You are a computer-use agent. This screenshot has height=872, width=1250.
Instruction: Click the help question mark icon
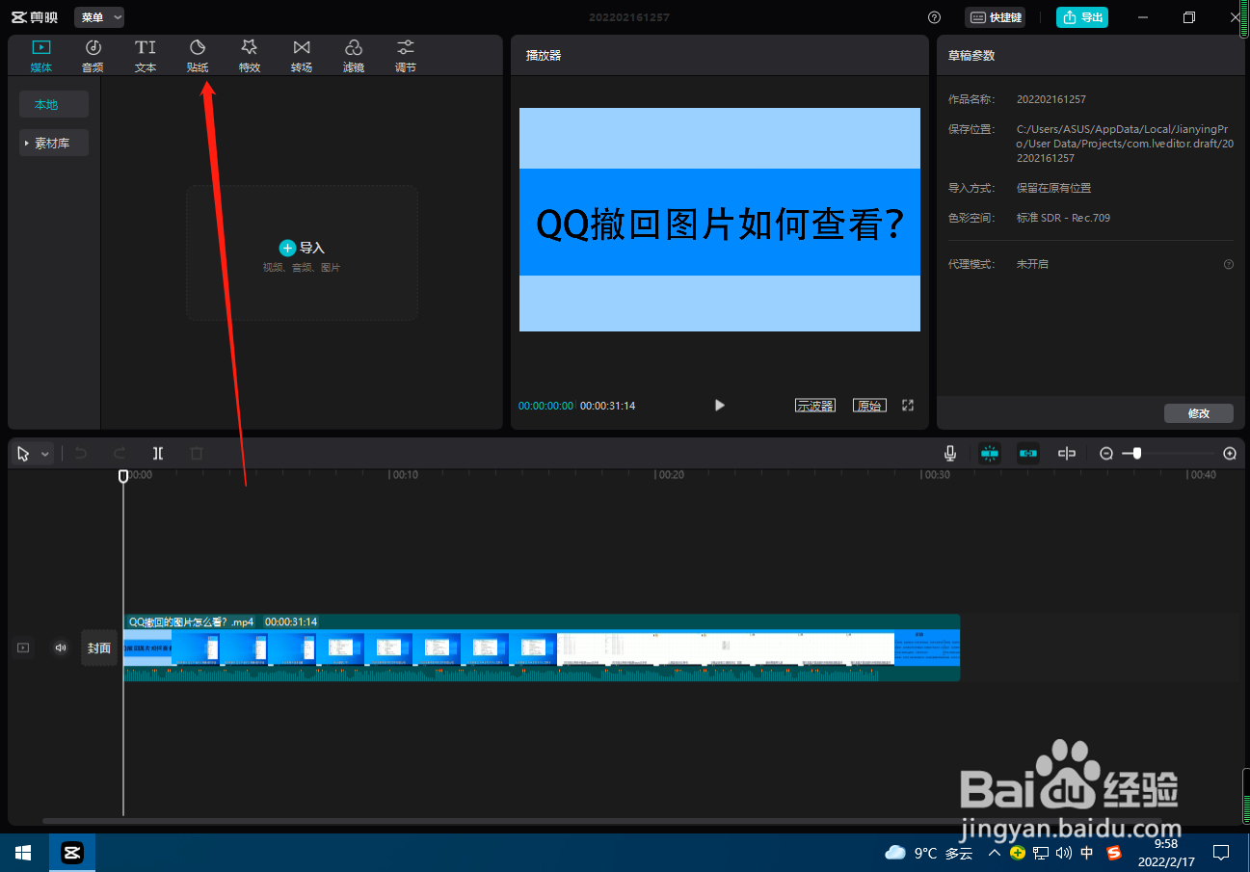click(x=934, y=17)
